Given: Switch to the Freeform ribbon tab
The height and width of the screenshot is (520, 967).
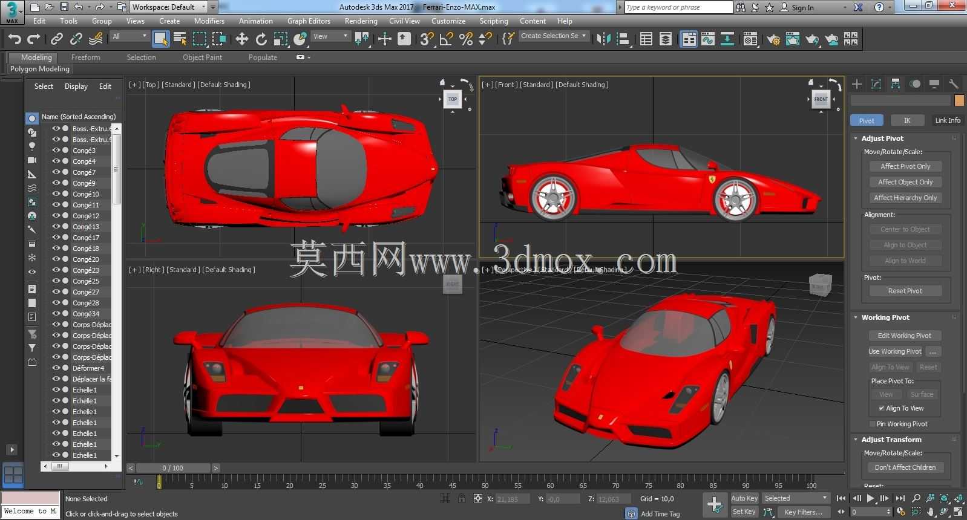Looking at the screenshot, I should pyautogui.click(x=86, y=57).
